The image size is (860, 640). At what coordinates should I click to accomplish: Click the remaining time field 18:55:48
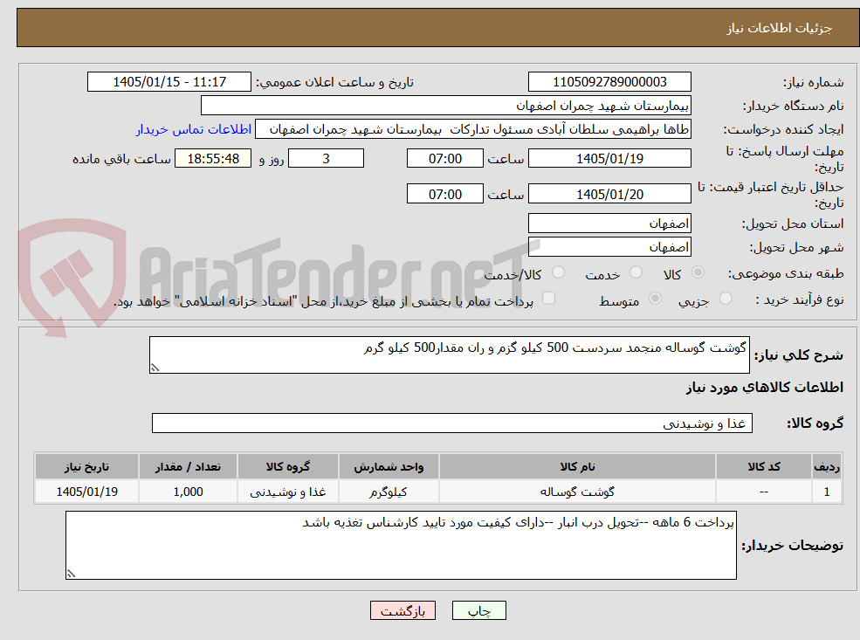pos(213,159)
